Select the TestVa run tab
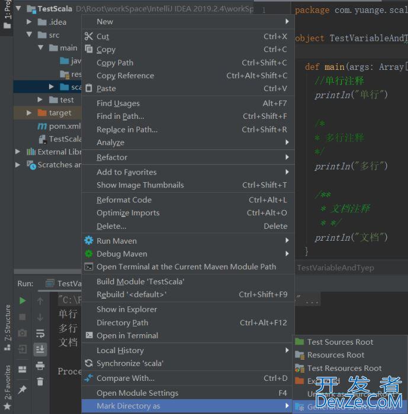The image size is (408, 414). click(63, 283)
